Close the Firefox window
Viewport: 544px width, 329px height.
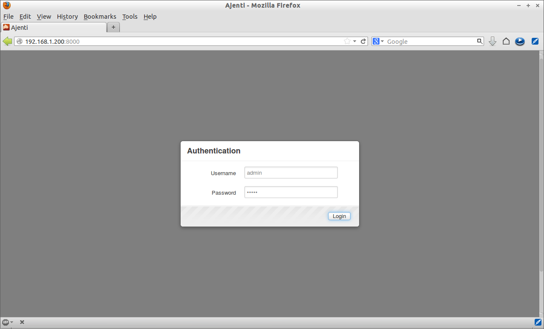538,6
